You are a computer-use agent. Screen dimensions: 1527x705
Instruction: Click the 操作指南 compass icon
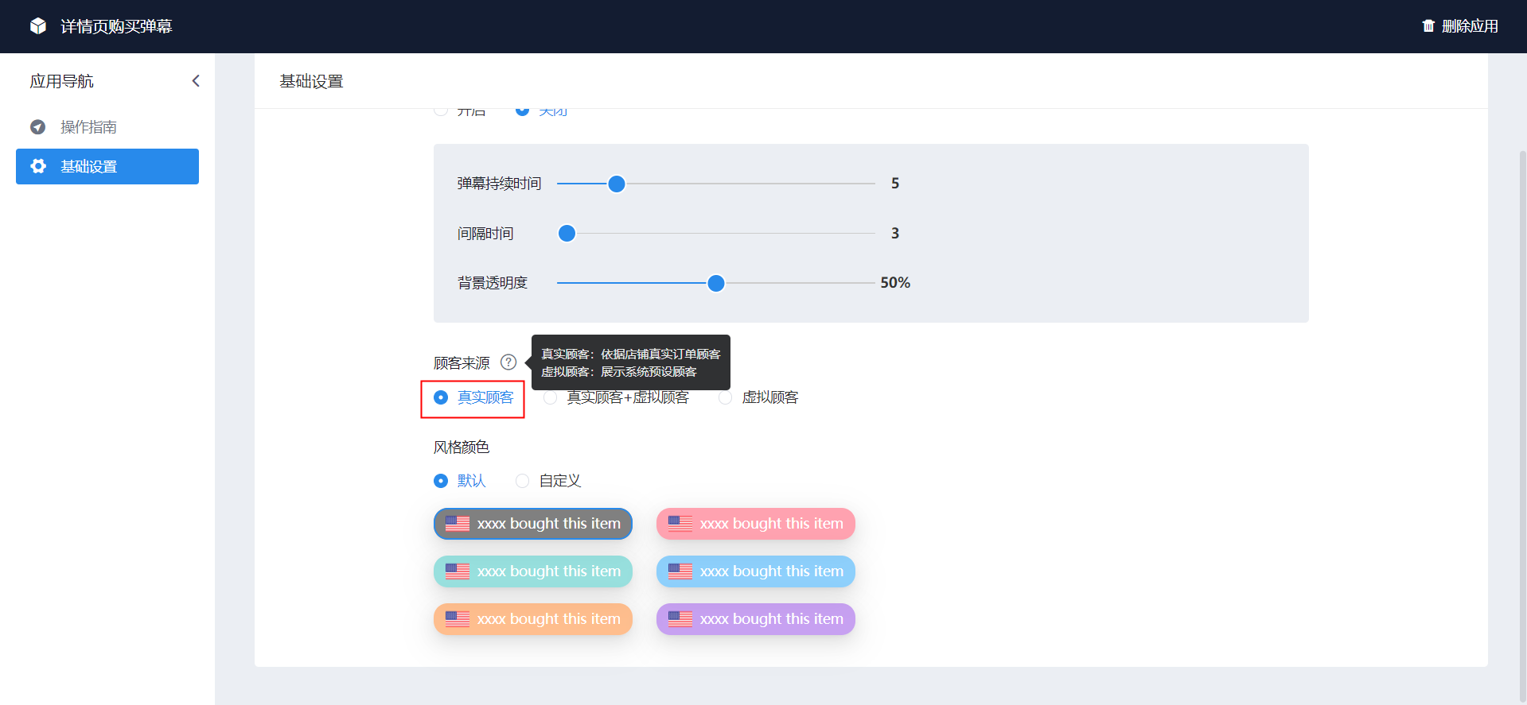[x=37, y=127]
